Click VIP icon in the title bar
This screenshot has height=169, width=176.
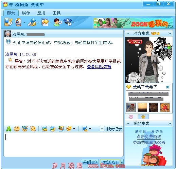[5, 4]
